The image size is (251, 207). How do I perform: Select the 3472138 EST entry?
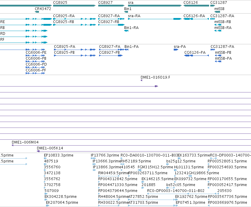tap(52, 173)
